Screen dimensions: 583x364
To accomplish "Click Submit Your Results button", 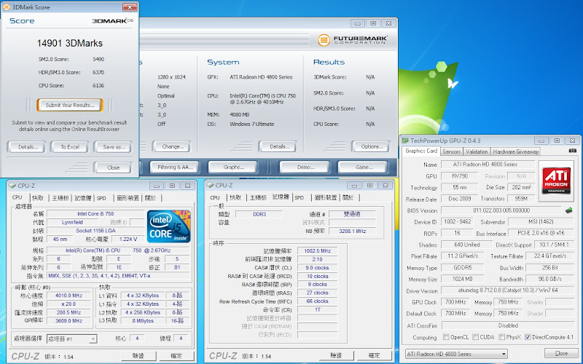I will click(x=70, y=105).
